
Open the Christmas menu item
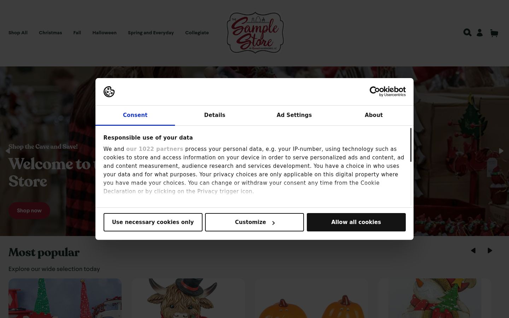(50, 33)
